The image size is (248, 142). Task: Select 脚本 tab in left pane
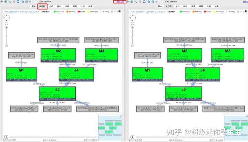coord(59,6)
